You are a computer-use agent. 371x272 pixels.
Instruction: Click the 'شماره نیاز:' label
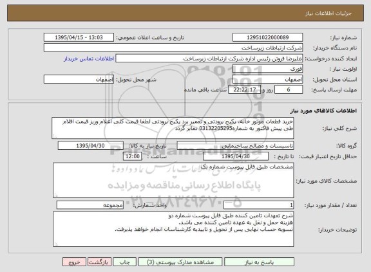pos(343,38)
